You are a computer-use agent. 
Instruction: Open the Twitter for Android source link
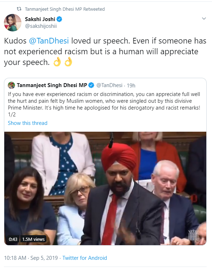pos(85,258)
